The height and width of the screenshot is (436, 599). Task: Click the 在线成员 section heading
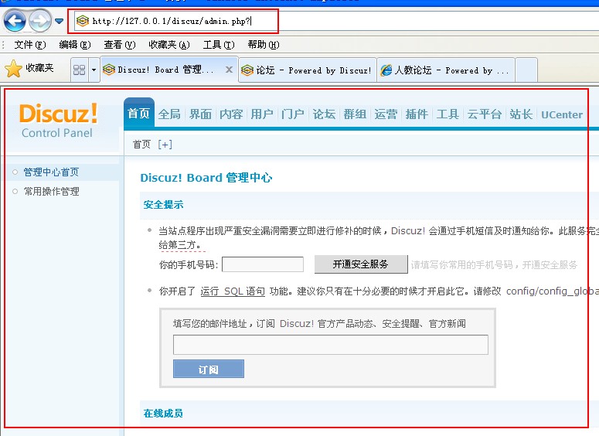163,413
